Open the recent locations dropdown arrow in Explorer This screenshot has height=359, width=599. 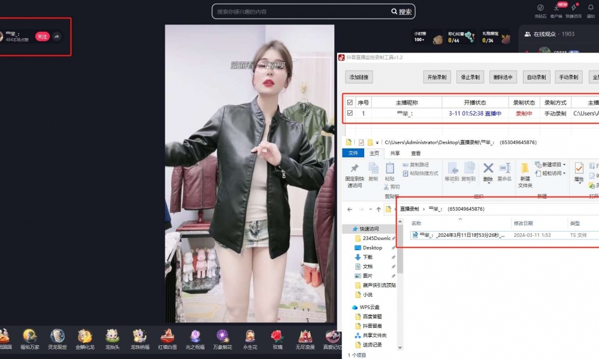tap(370, 209)
